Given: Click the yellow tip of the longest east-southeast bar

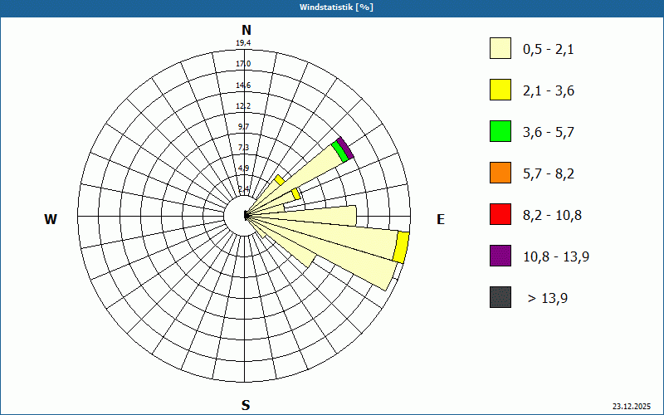Looking at the screenshot, I should (401, 247).
